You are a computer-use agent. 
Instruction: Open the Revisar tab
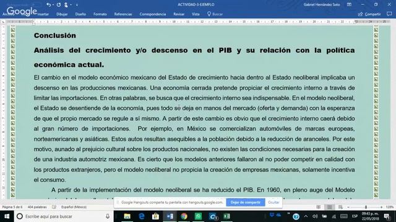[x=179, y=14]
